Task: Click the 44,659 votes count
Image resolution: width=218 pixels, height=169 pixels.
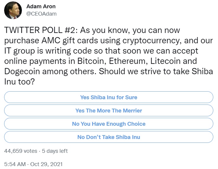Action: [x=20, y=151]
